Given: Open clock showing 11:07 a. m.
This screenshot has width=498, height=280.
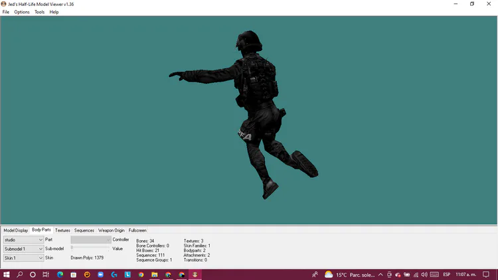Looking at the screenshot, I should [x=466, y=275].
